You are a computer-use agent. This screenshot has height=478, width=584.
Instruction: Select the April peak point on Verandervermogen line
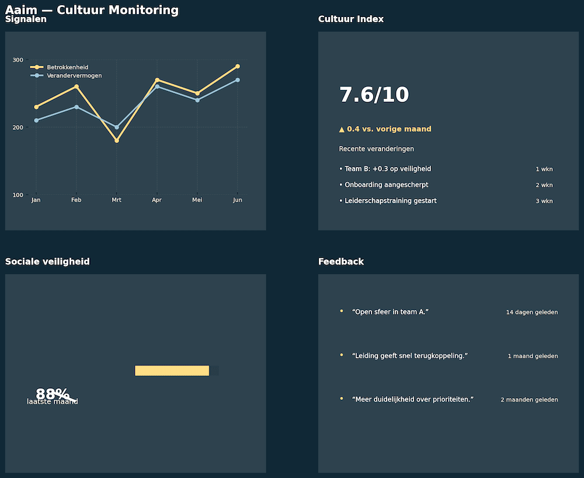(157, 86)
